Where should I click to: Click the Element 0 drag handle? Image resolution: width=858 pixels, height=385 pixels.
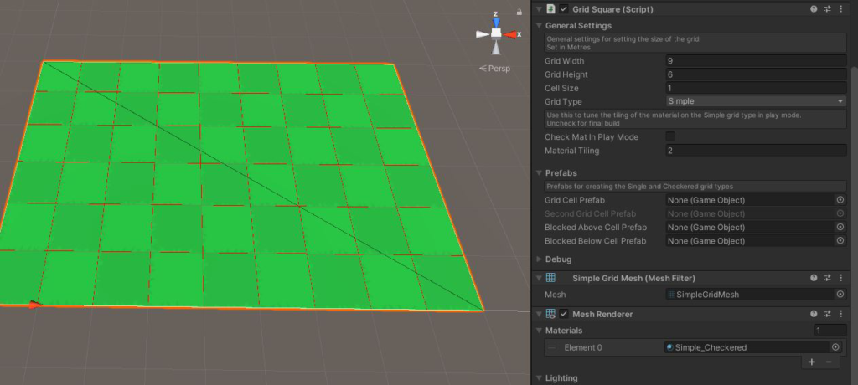(x=551, y=347)
